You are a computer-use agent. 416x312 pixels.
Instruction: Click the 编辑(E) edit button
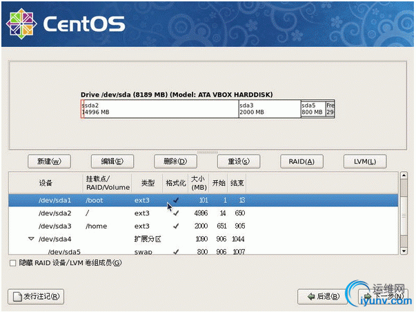point(112,162)
